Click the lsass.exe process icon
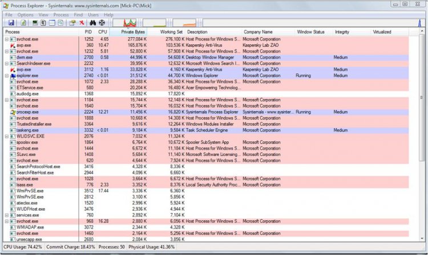Viewport: 428px width, 255px height. click(x=13, y=185)
